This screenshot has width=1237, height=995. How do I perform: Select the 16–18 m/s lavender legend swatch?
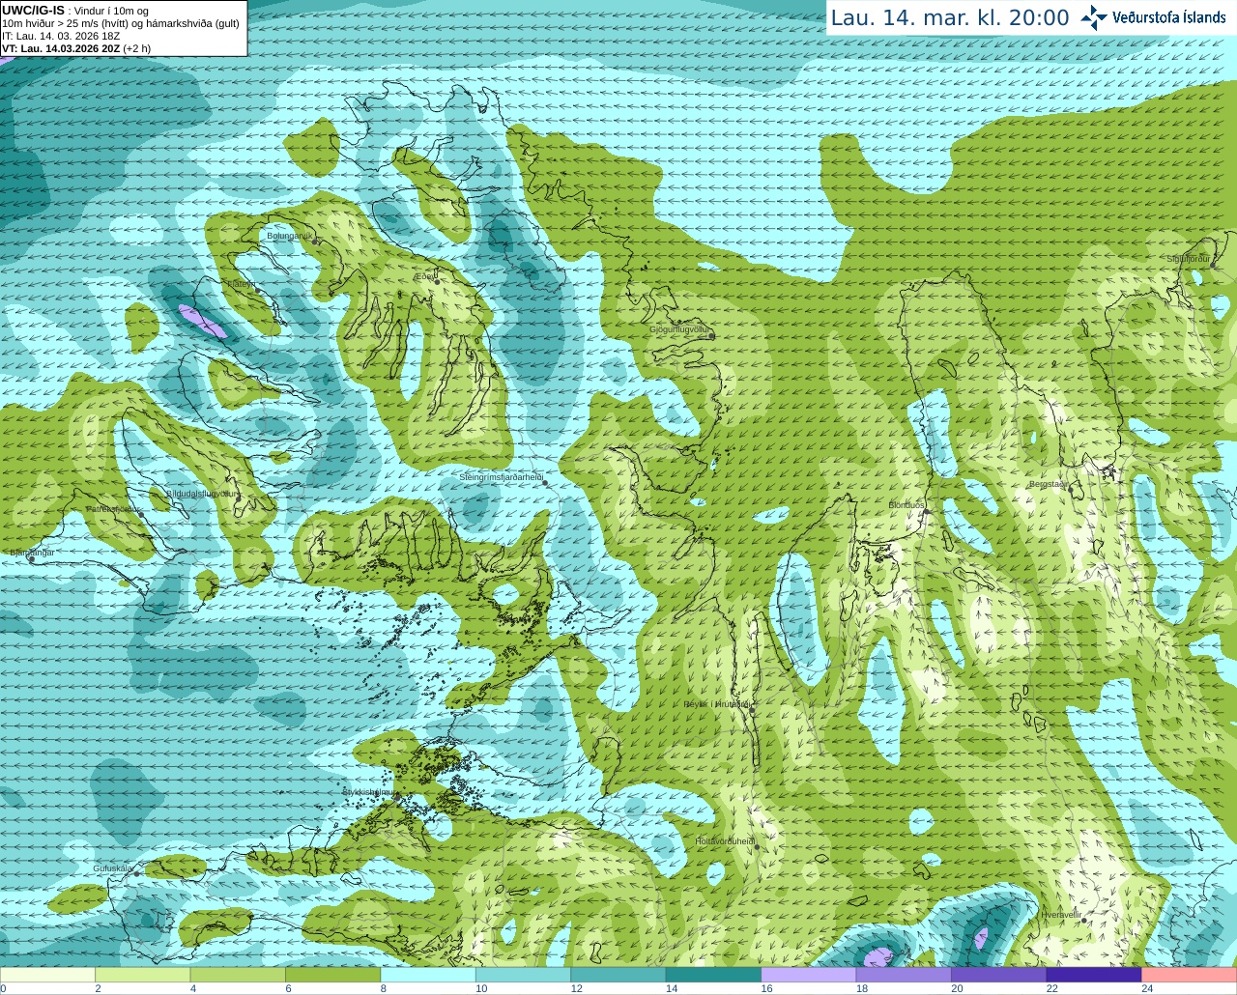(809, 975)
